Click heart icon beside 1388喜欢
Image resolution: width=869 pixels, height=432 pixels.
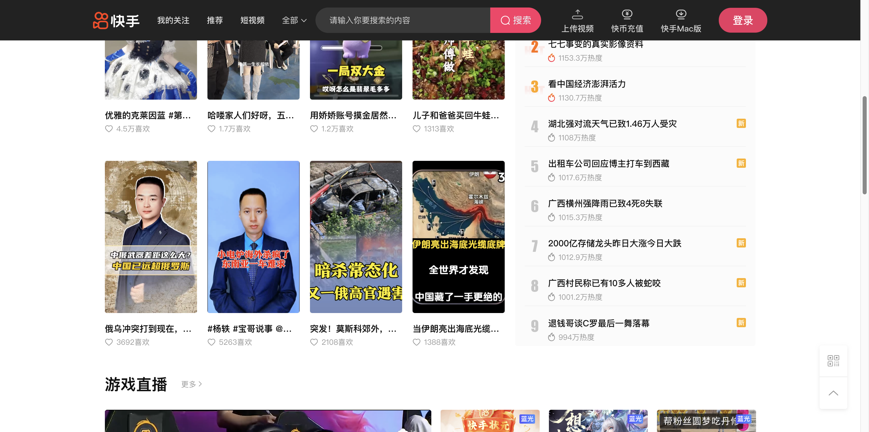(x=416, y=342)
